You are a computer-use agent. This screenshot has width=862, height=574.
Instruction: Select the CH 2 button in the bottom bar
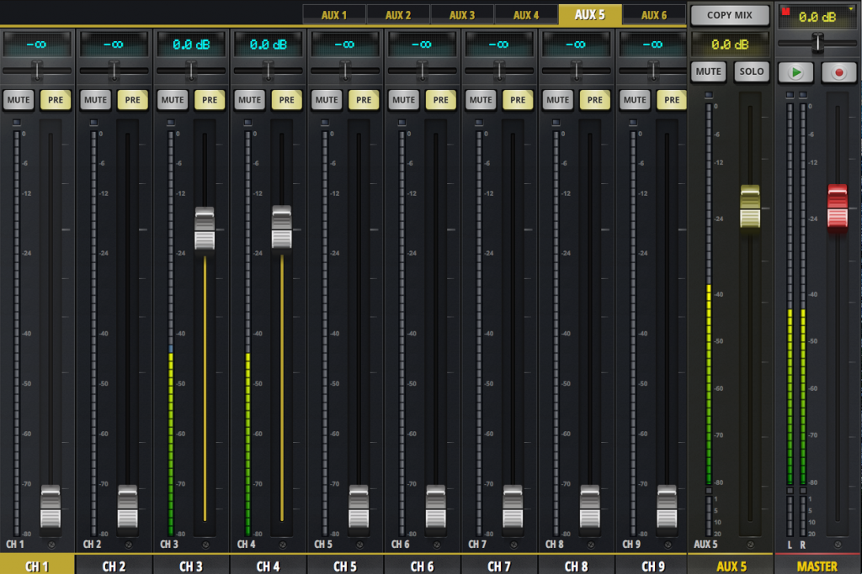click(x=114, y=566)
